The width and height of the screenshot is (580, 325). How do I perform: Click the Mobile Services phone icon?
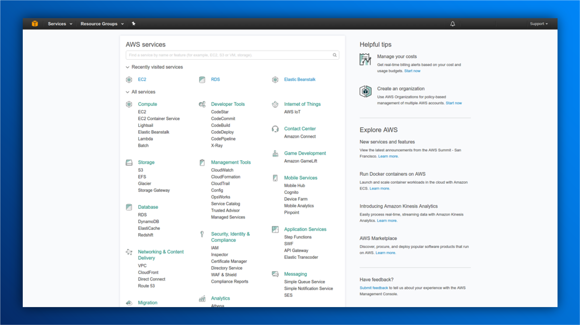coord(275,178)
